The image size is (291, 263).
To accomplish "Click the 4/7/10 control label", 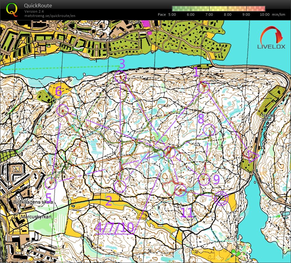I will [x=115, y=228].
